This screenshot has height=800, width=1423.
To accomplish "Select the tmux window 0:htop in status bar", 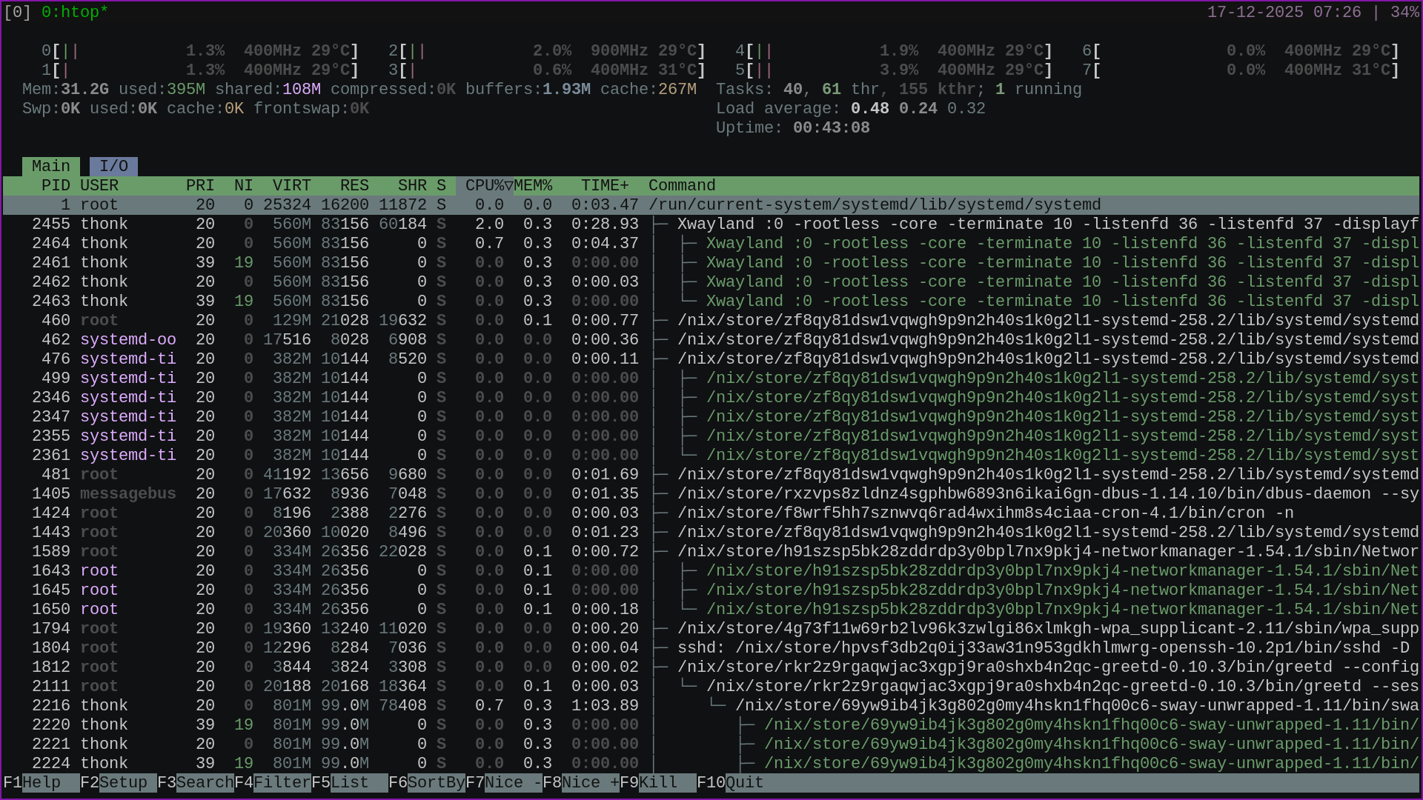I will point(74,12).
